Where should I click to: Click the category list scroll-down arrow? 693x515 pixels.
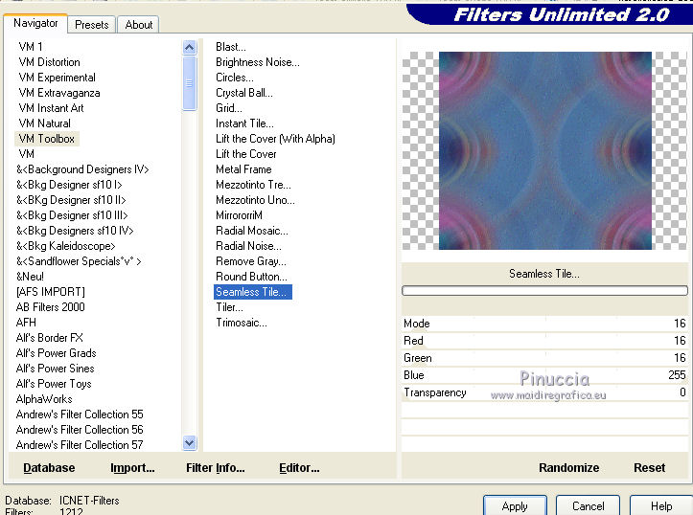[x=189, y=442]
